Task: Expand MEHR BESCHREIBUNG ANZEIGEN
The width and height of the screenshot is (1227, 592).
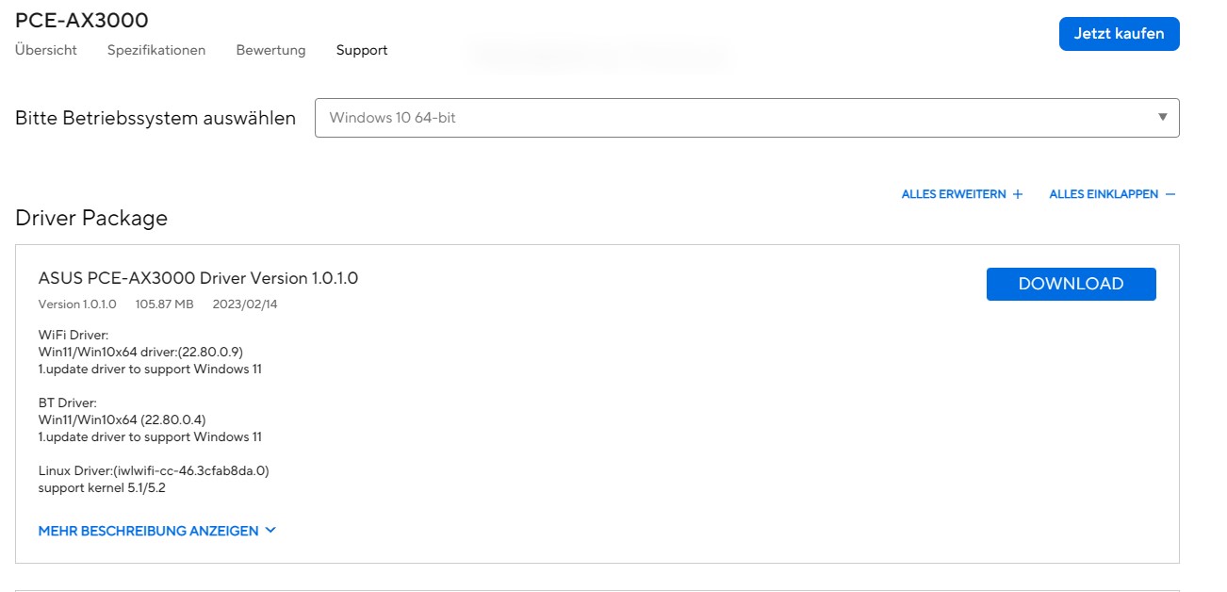Action: coord(157,531)
